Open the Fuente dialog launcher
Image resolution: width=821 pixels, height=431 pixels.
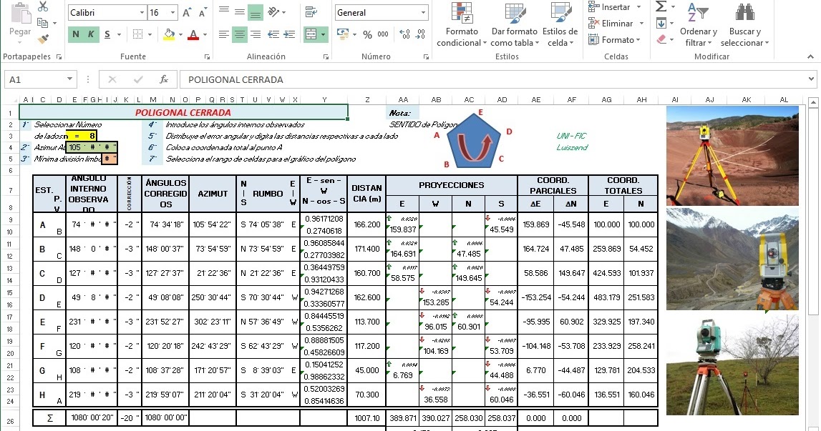coord(208,56)
